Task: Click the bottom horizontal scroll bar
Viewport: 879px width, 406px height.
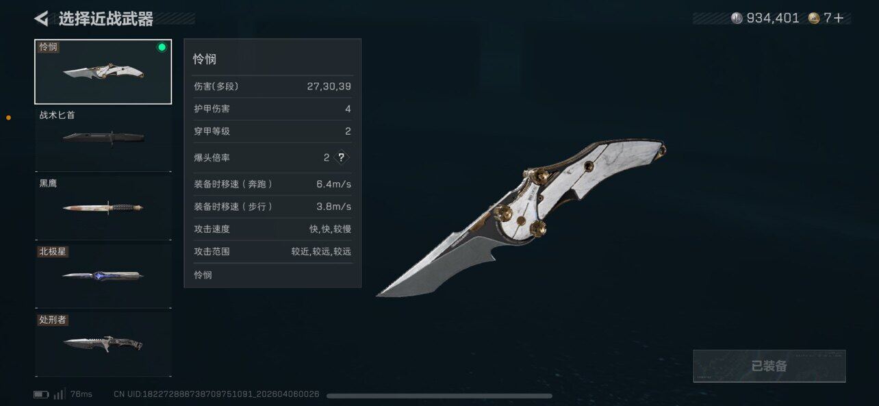Action: [x=439, y=396]
